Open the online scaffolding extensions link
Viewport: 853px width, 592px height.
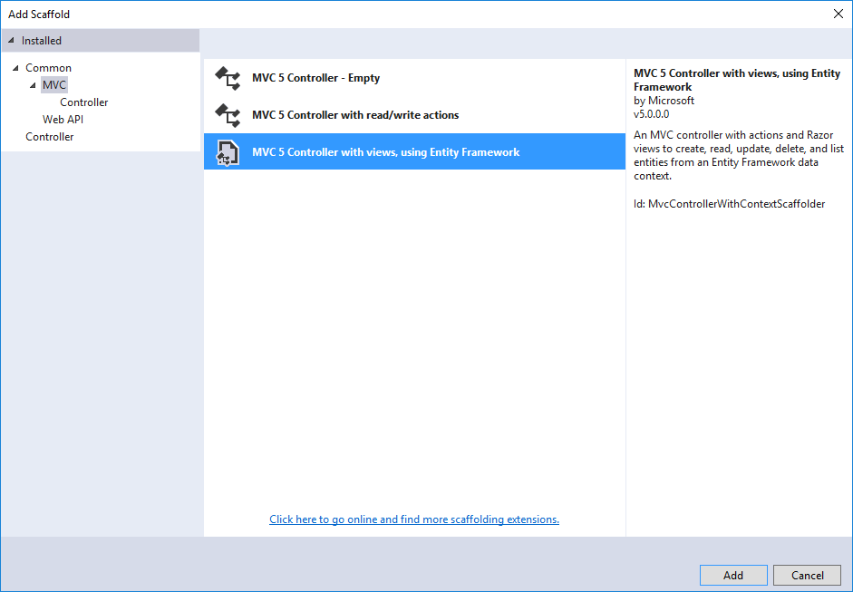point(414,519)
